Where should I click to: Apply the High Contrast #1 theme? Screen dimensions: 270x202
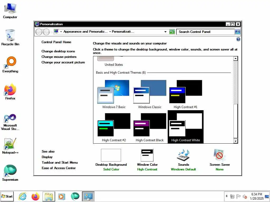pyautogui.click(x=185, y=94)
